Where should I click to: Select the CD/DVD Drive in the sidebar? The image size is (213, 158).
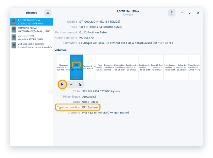(32, 30)
